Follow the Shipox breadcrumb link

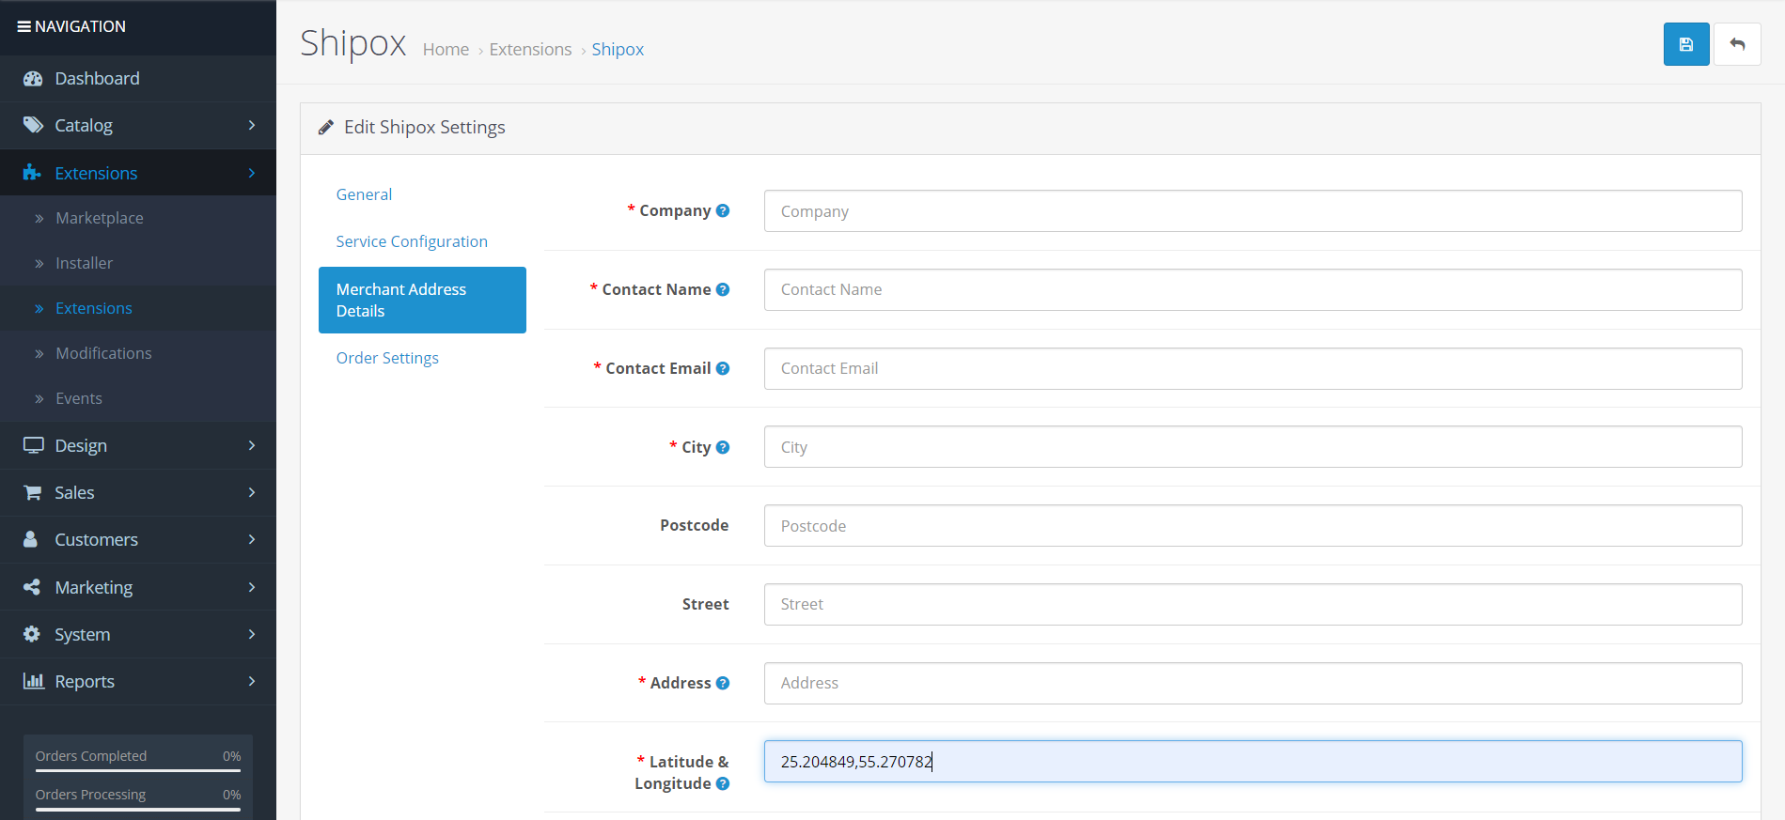(x=618, y=50)
